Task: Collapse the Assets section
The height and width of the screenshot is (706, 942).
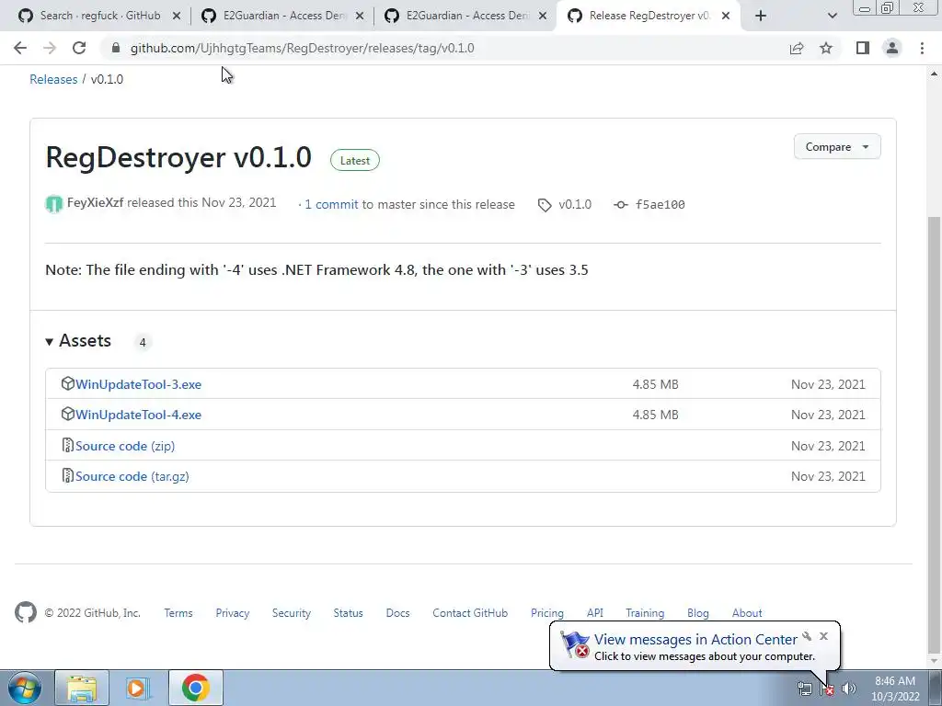Action: 78,341
